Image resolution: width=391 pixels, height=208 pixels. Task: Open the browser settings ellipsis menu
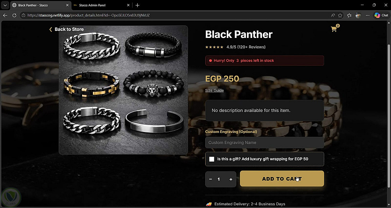368,15
